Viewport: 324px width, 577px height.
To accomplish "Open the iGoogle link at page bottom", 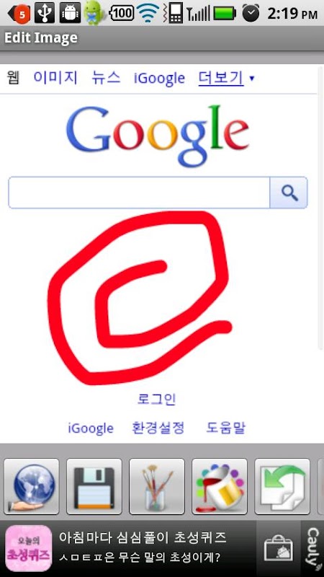I will click(x=91, y=428).
